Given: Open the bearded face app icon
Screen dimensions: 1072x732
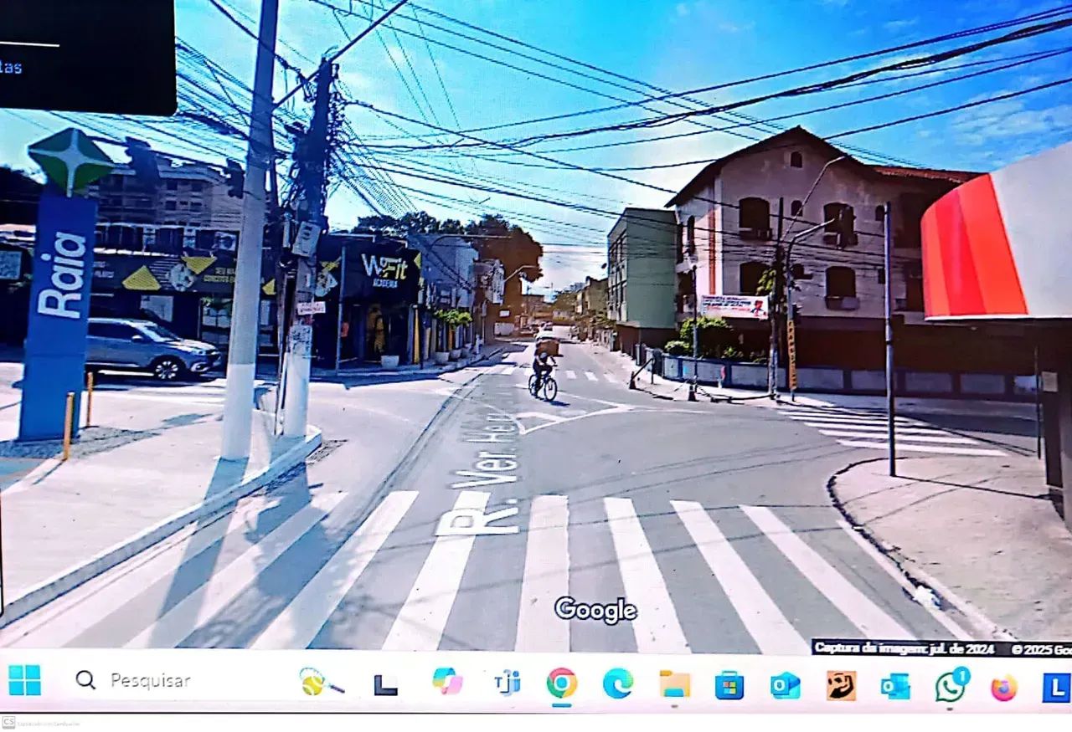Looking at the screenshot, I should coord(841,685).
